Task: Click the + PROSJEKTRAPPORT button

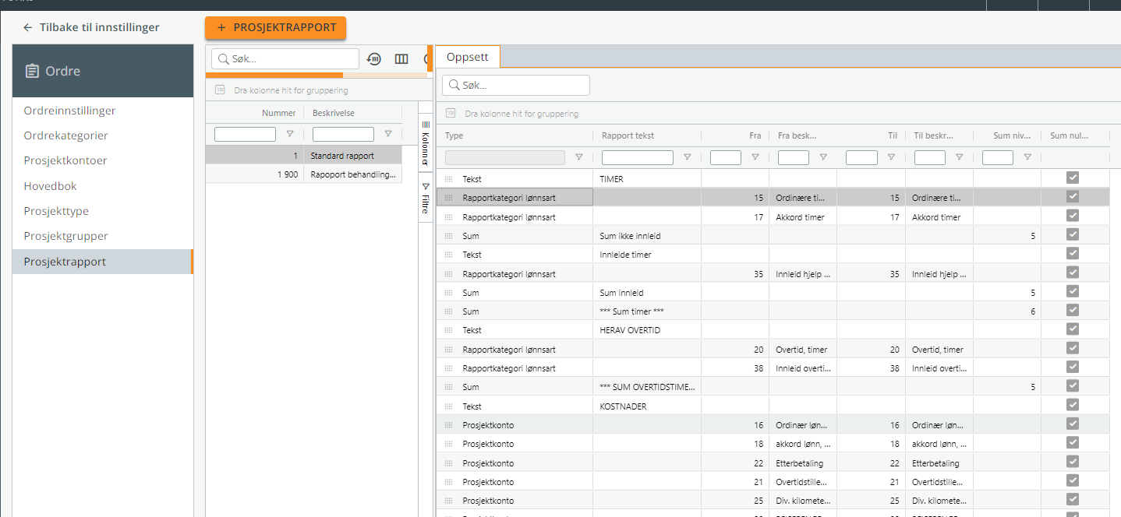Action: click(275, 27)
